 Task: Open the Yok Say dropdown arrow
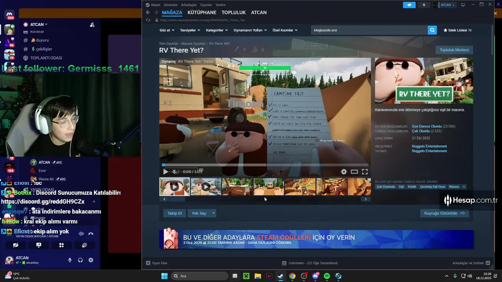(x=213, y=213)
